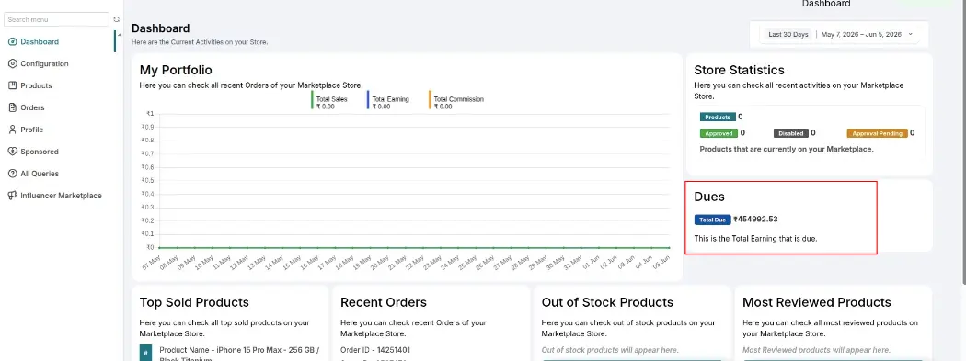
Task: Click the Recent Orders heading
Action: pos(384,302)
